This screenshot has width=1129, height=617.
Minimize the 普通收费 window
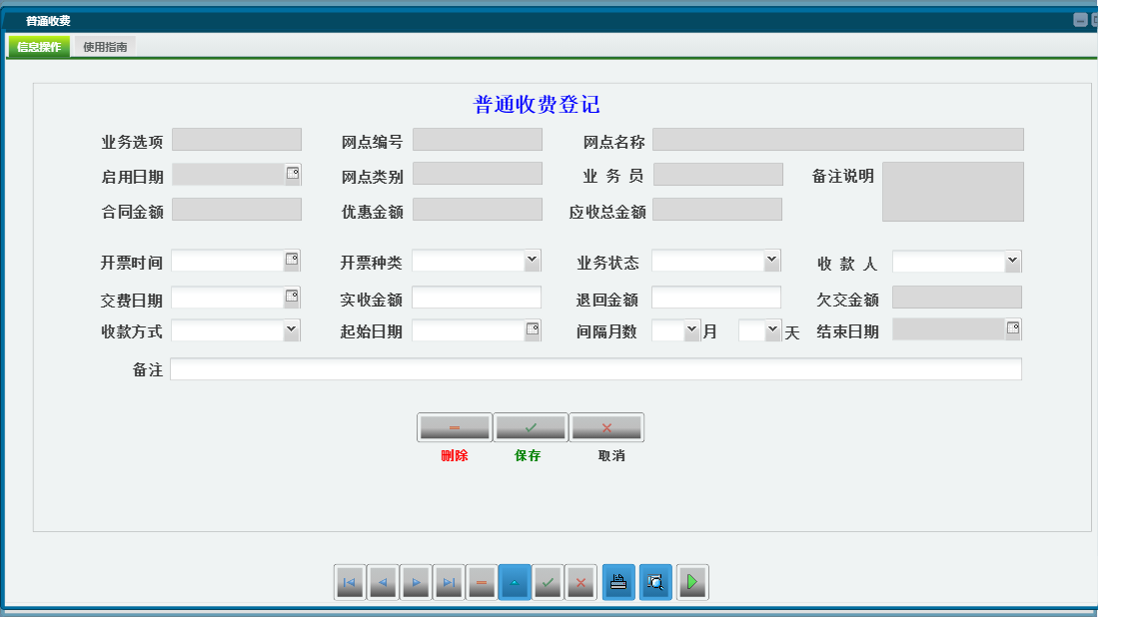1080,20
